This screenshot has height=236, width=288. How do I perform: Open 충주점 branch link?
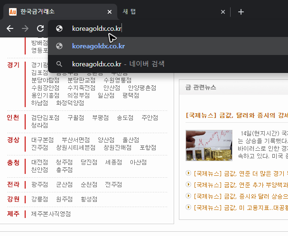point(64,170)
